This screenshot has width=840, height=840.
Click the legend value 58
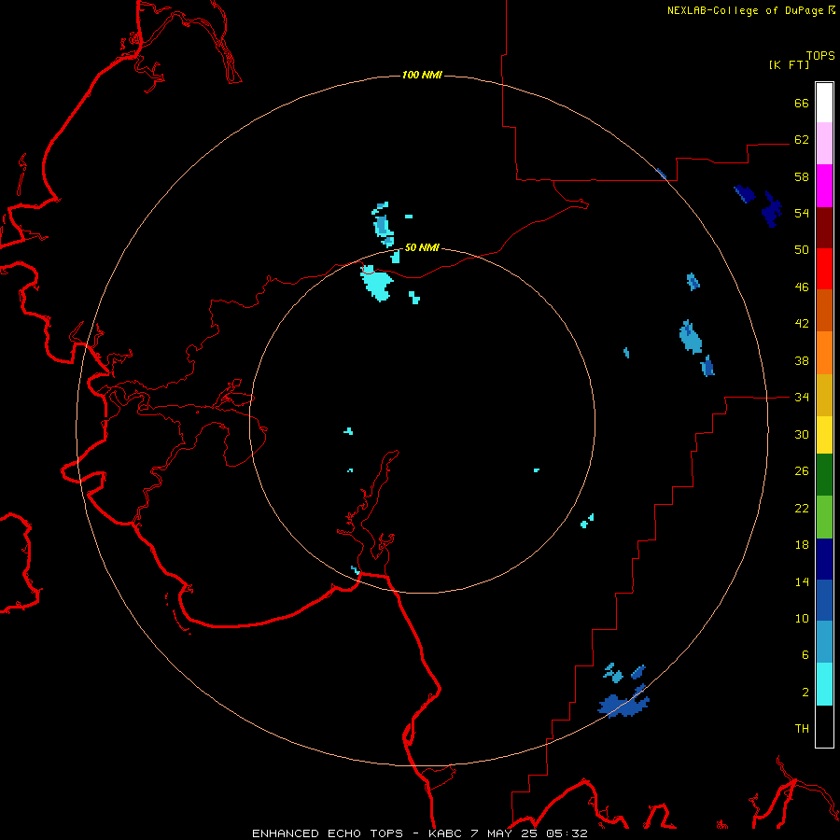click(x=802, y=176)
